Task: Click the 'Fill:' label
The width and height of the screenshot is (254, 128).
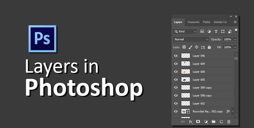Action: 219,47
